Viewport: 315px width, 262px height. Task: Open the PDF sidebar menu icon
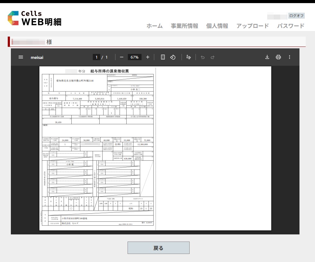(x=21, y=57)
